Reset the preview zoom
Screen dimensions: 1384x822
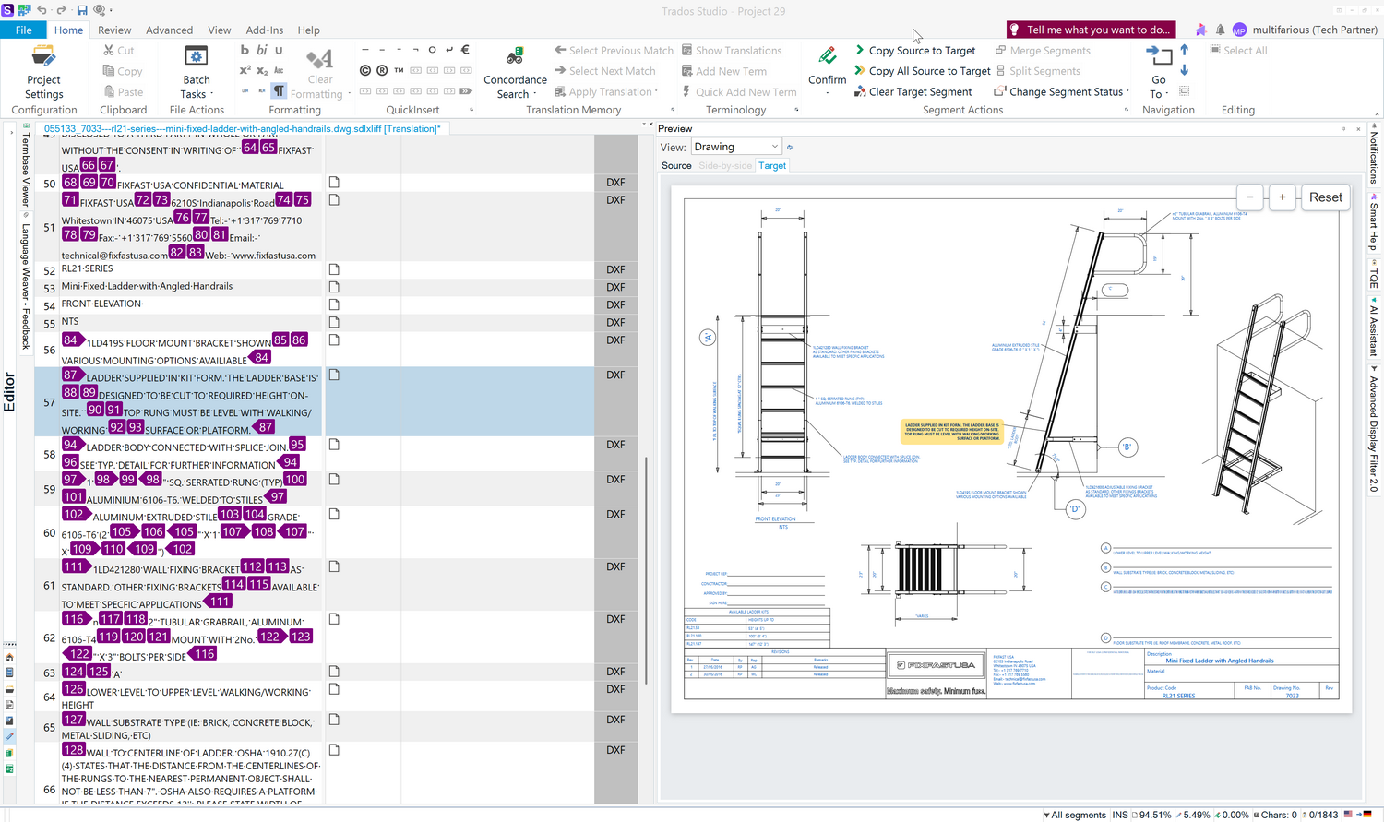pyautogui.click(x=1326, y=197)
